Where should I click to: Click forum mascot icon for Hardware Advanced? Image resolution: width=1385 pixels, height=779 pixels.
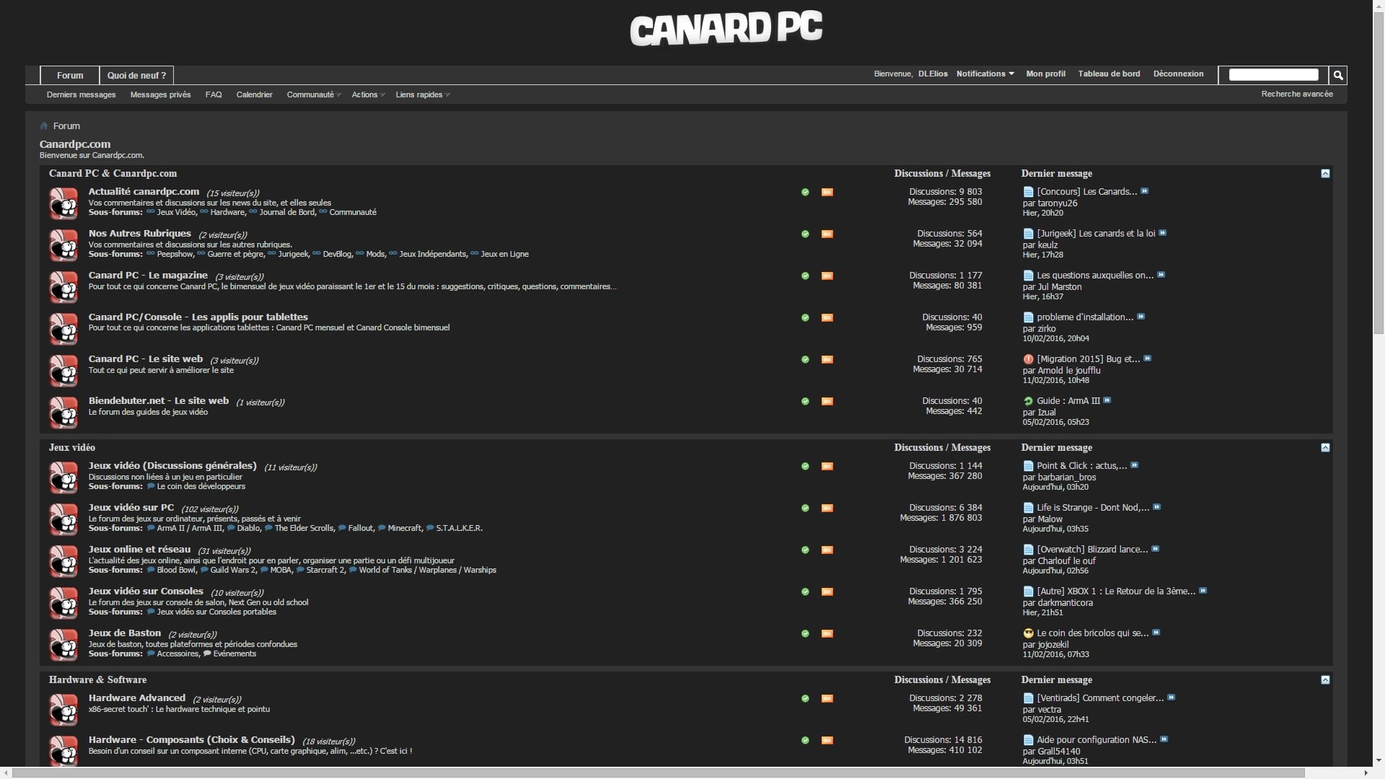(63, 710)
